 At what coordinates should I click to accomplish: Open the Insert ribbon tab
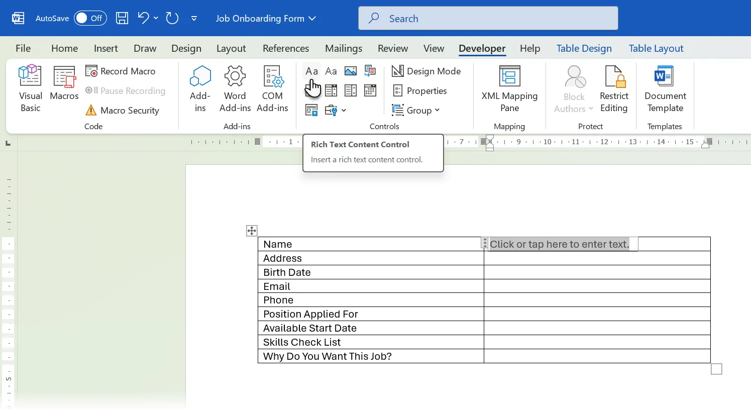[105, 49]
